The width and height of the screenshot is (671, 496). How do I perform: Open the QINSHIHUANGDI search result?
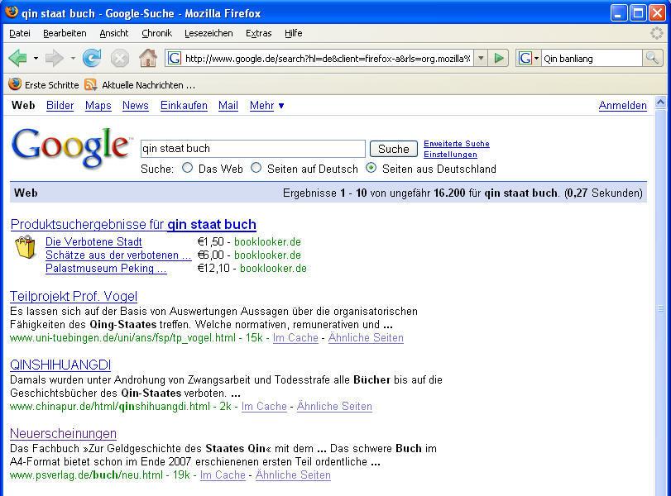click(x=60, y=365)
